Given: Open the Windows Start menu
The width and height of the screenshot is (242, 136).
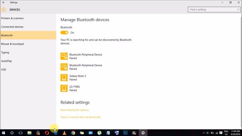Looking at the screenshot, I should coord(3,133).
